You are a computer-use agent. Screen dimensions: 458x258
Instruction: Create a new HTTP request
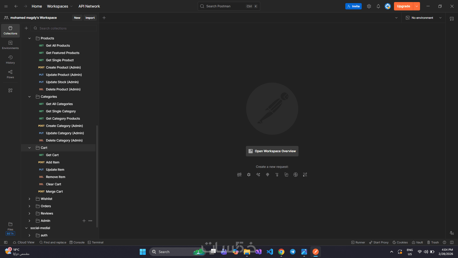239,175
